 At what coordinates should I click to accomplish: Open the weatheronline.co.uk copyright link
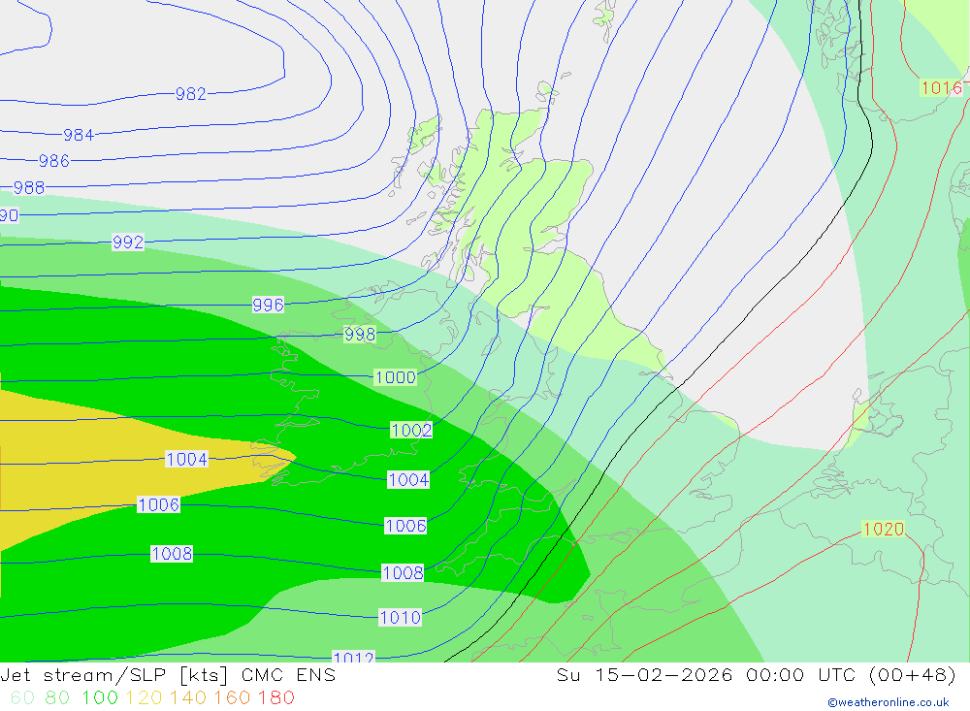click(889, 702)
